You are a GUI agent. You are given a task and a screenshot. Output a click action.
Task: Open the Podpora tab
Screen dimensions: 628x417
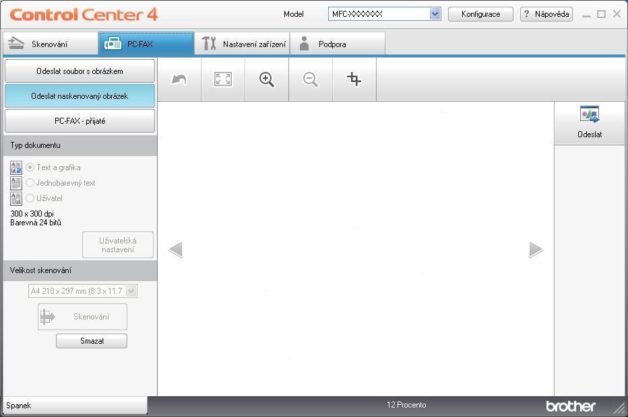pyautogui.click(x=337, y=44)
